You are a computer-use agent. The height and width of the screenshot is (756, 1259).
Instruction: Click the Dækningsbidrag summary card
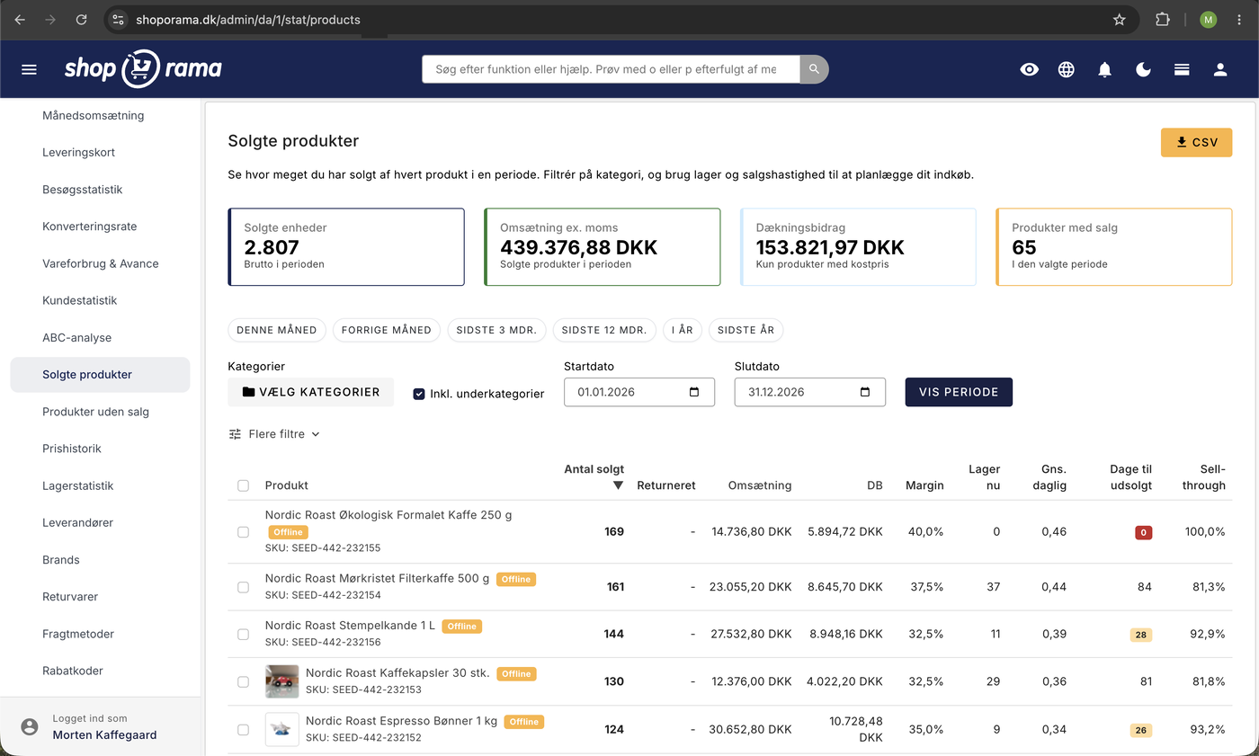pyautogui.click(x=858, y=247)
